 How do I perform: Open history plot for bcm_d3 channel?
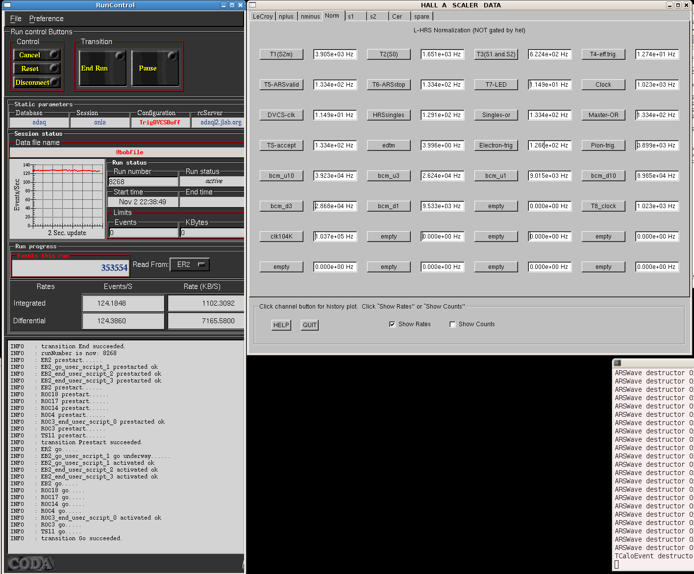click(281, 206)
